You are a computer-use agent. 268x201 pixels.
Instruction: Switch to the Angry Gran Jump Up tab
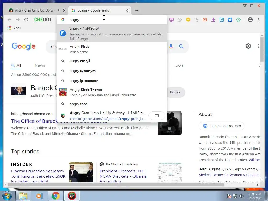tap(34, 10)
